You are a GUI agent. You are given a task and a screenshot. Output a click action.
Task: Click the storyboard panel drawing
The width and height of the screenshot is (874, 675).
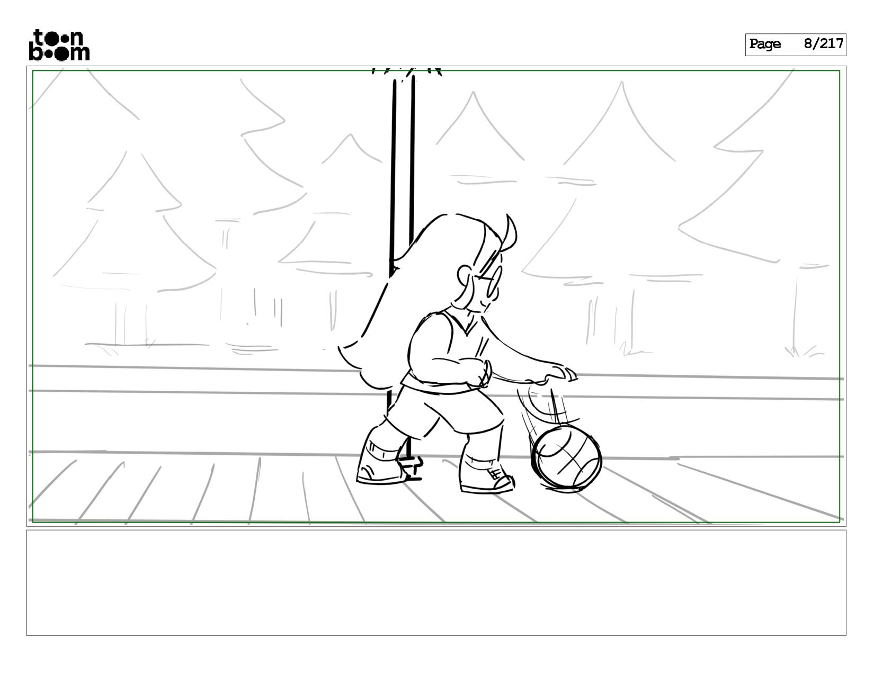tap(436, 296)
